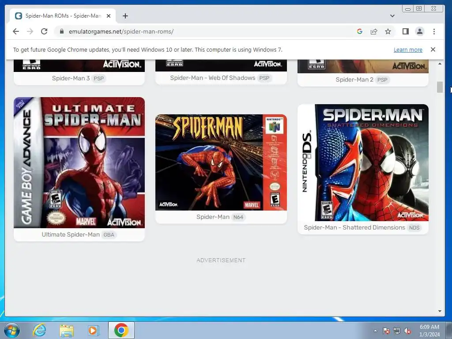Click the scrollbar down arrow

tap(440, 311)
